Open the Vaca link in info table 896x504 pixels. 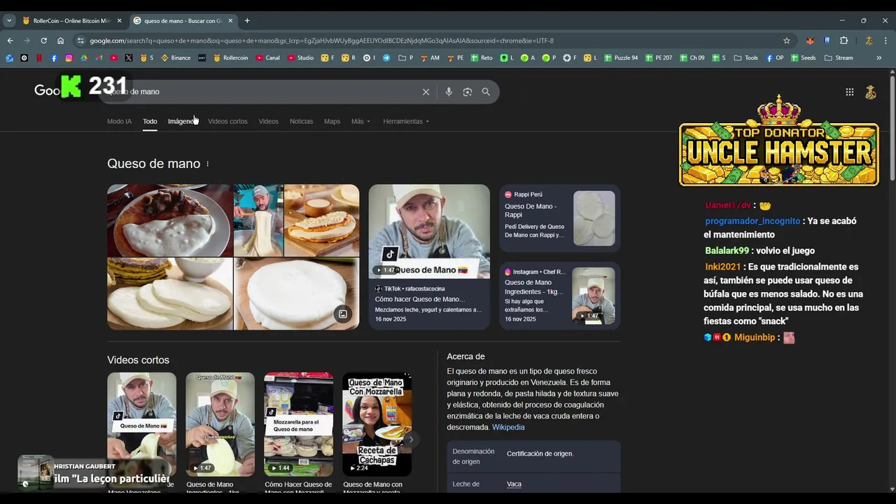pyautogui.click(x=514, y=484)
